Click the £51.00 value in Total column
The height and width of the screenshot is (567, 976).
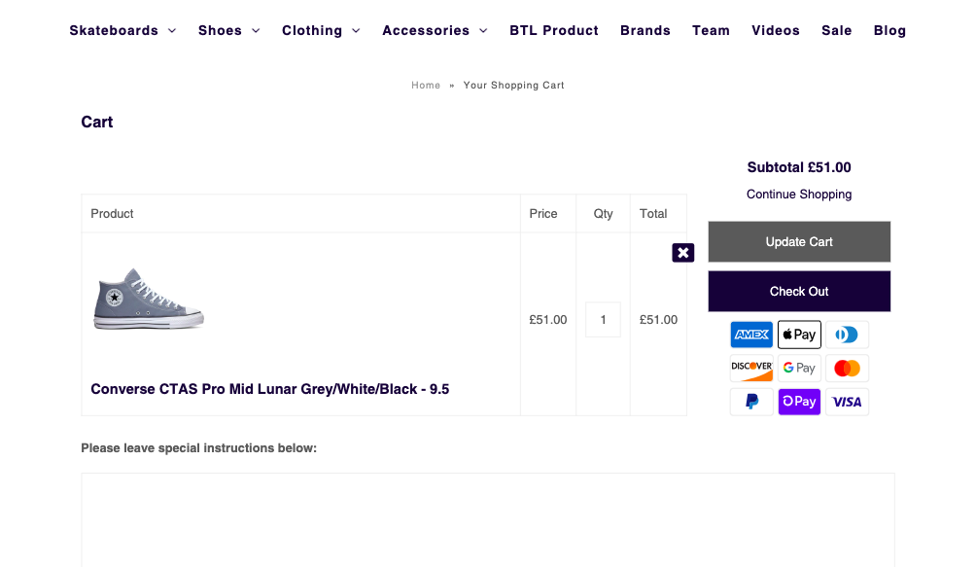point(658,320)
